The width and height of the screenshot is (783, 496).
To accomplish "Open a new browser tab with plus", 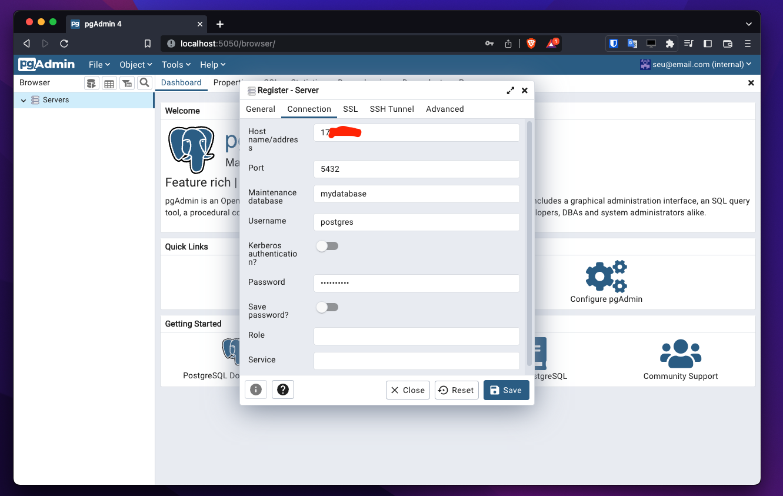I will click(x=220, y=24).
